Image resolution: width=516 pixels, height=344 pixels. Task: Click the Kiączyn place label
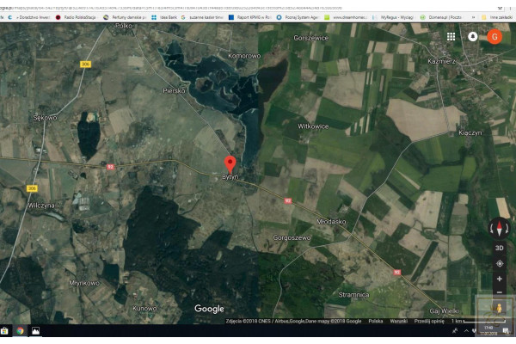pyautogui.click(x=470, y=133)
